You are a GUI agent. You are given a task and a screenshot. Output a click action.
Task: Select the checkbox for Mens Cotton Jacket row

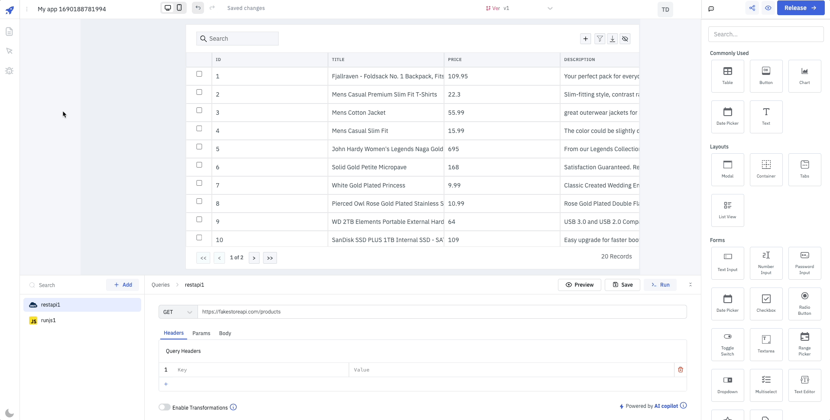click(x=199, y=110)
